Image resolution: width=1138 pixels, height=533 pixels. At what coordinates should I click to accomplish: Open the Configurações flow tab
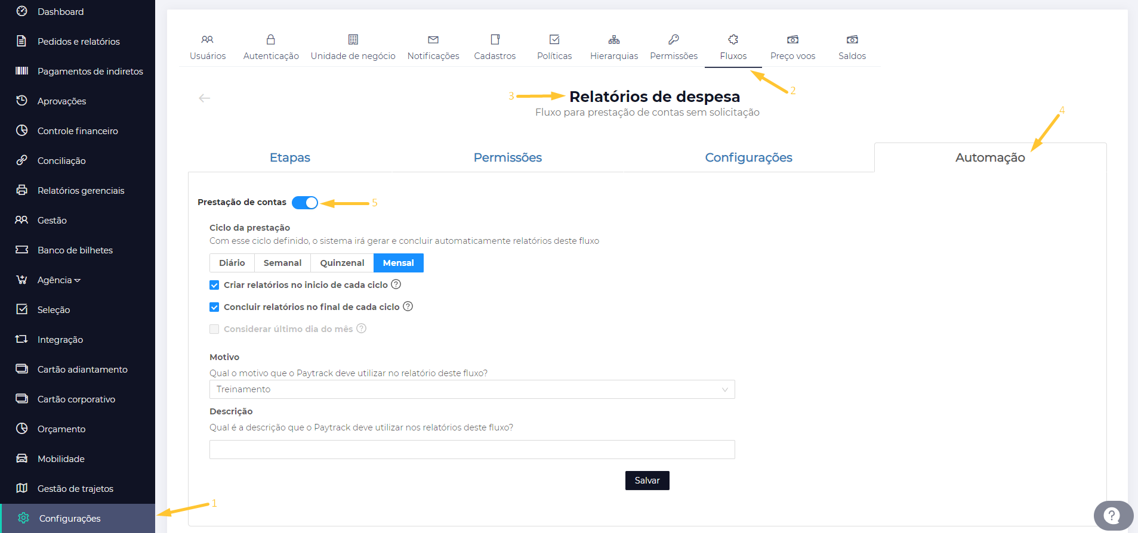click(x=748, y=157)
